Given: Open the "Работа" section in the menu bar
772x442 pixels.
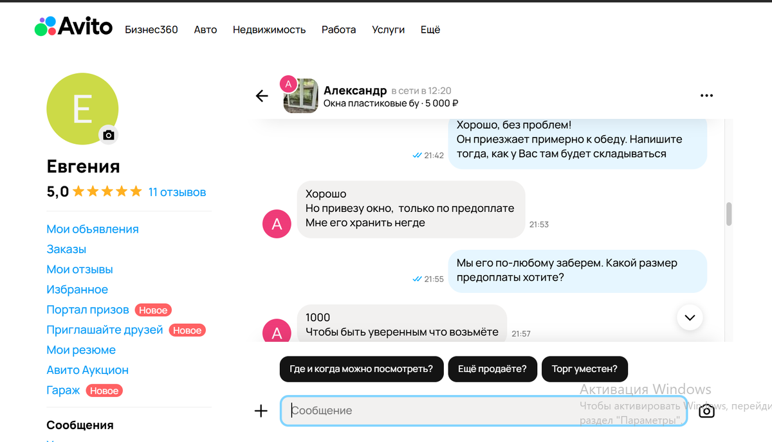Looking at the screenshot, I should tap(338, 30).
